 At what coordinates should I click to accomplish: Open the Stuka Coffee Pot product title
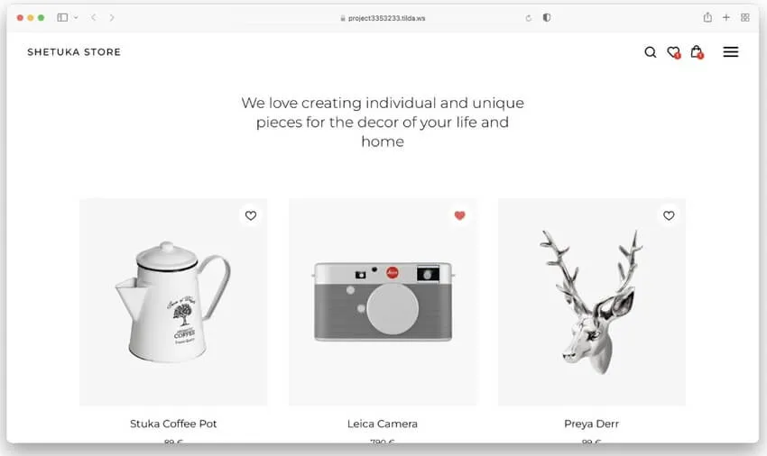[x=173, y=424]
